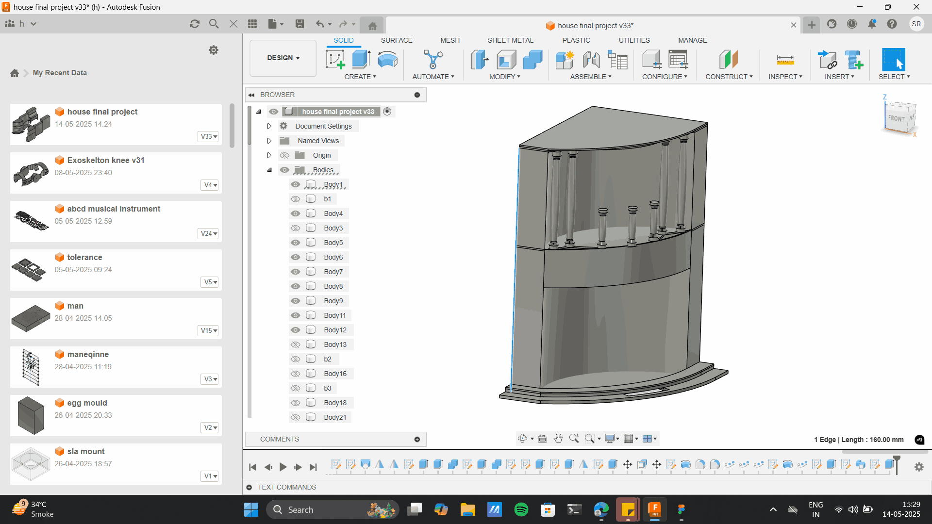Switch to the SHEET METAL tab
The width and height of the screenshot is (932, 524).
tap(510, 40)
